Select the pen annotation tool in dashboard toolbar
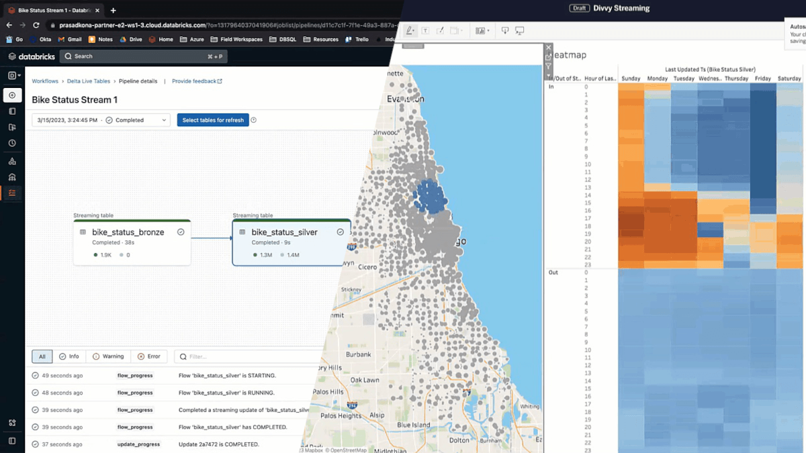Viewport: 806px width, 453px height. pyautogui.click(x=409, y=30)
